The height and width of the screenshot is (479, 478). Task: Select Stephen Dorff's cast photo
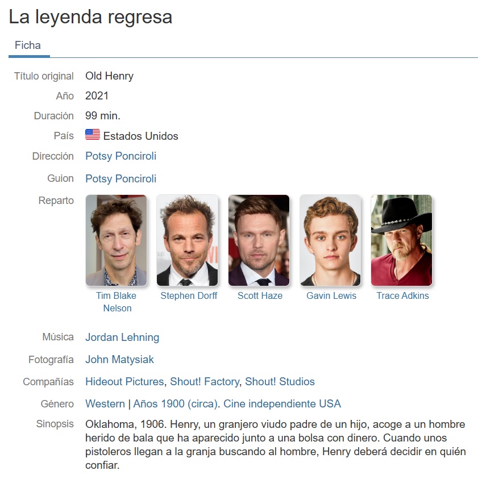point(188,240)
